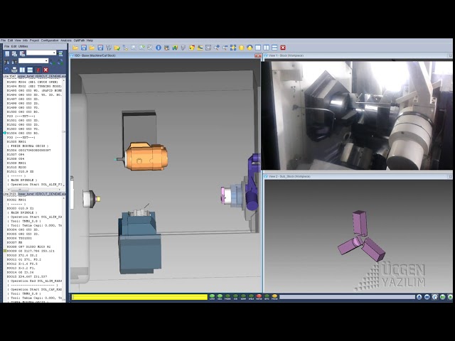Click the yellow status indicator light
The width and height of the screenshot is (455, 341).
274,297
